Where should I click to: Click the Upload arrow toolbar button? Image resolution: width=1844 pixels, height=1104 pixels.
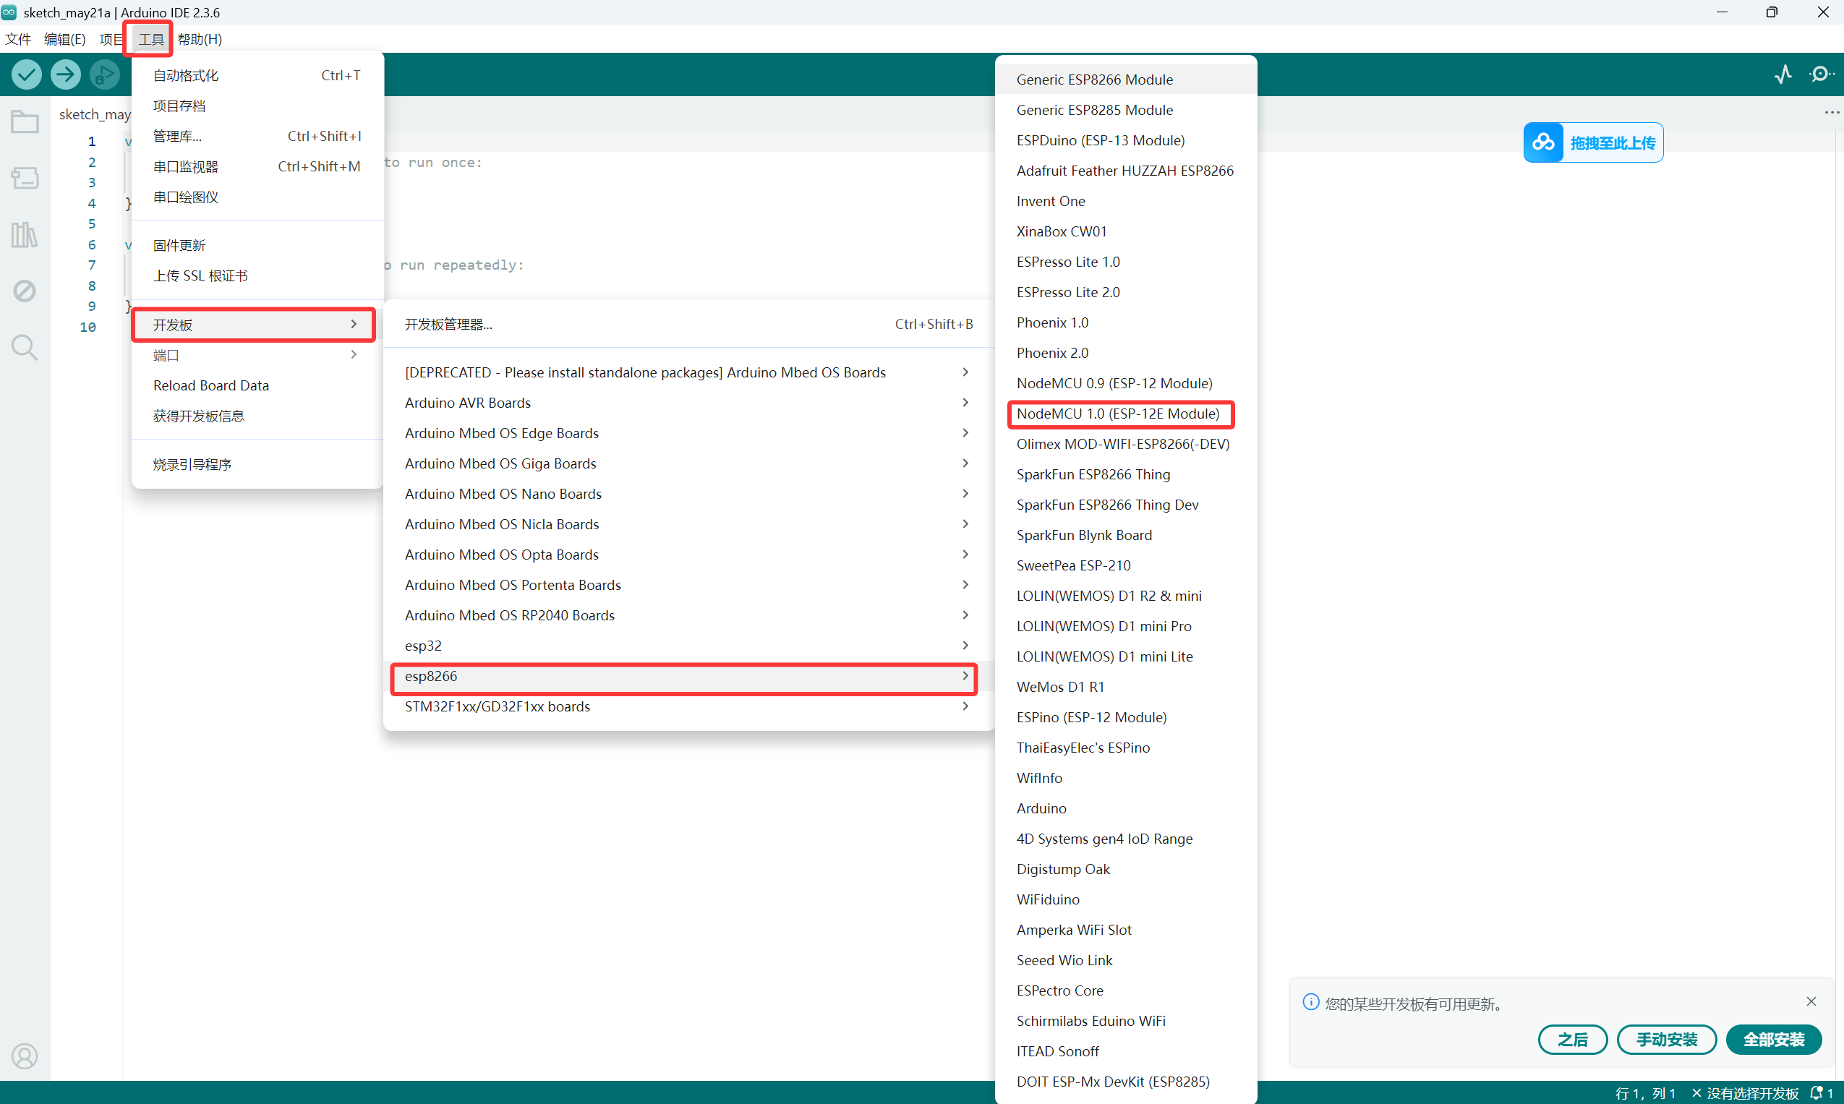pos(66,74)
